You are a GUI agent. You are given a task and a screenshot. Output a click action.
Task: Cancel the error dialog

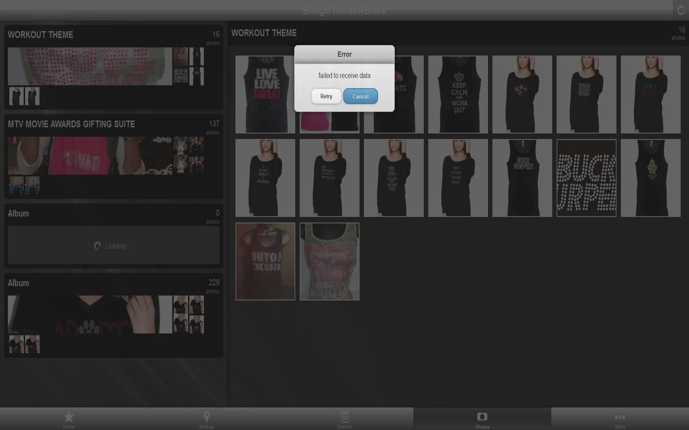click(x=360, y=96)
